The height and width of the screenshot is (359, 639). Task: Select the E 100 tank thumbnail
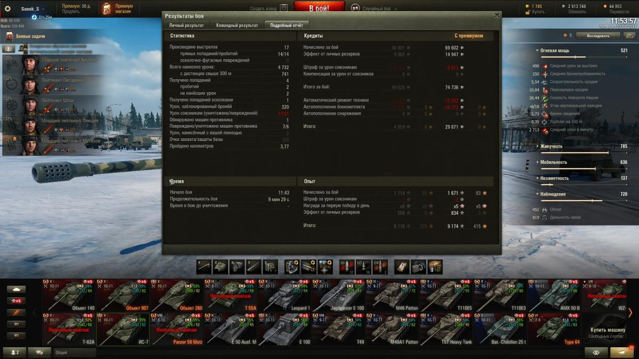point(285,329)
